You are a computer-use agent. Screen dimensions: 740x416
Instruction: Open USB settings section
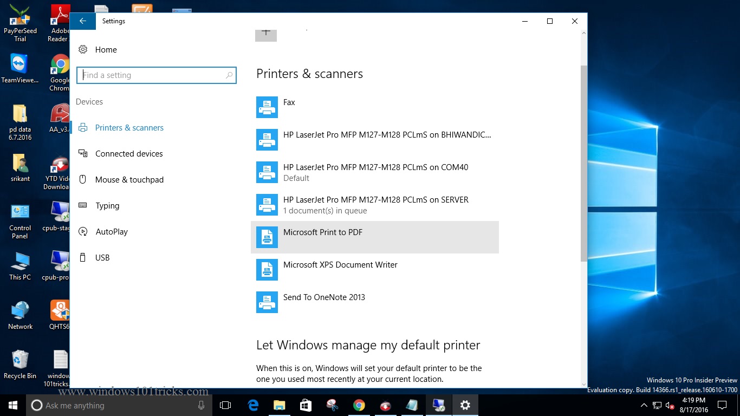[102, 258]
